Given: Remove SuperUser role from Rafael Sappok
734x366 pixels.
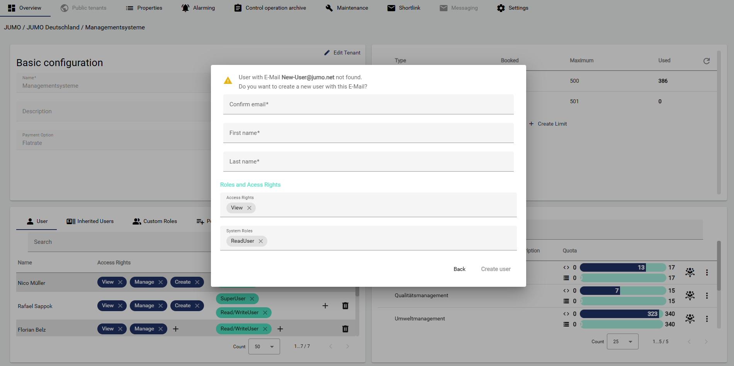Looking at the screenshot, I should 252,299.
